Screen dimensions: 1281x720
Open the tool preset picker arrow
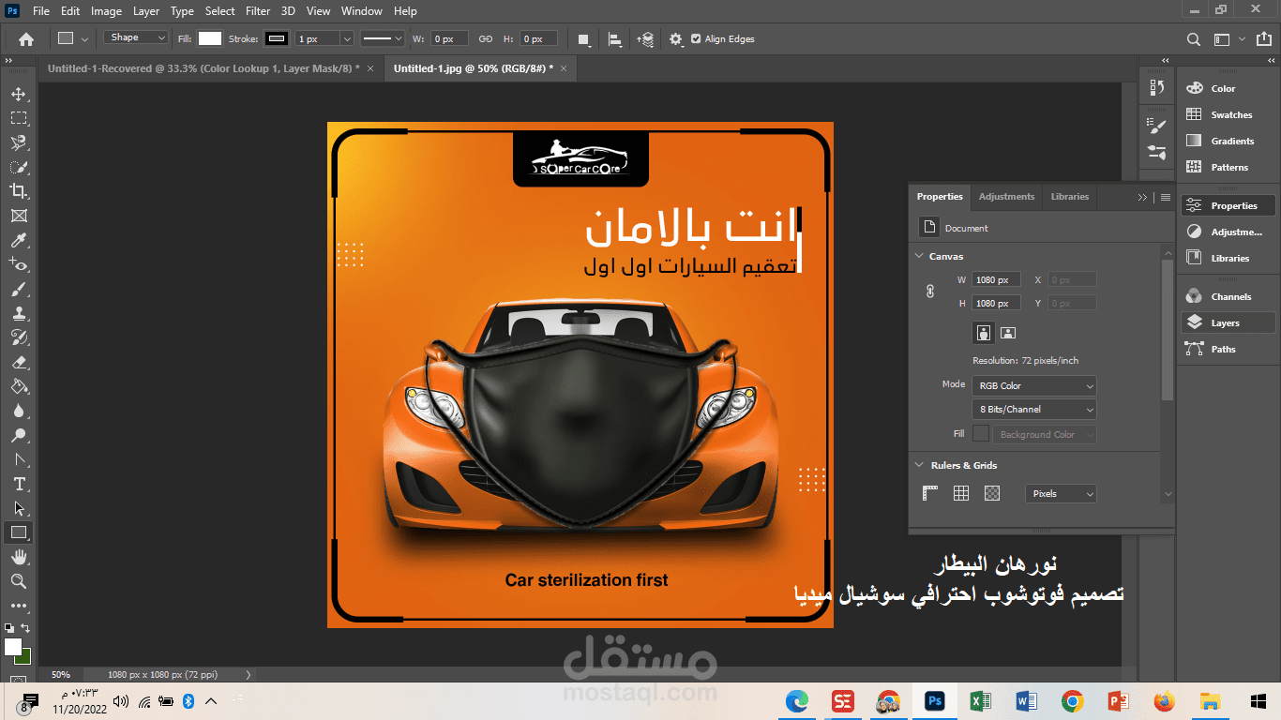pos(84,39)
